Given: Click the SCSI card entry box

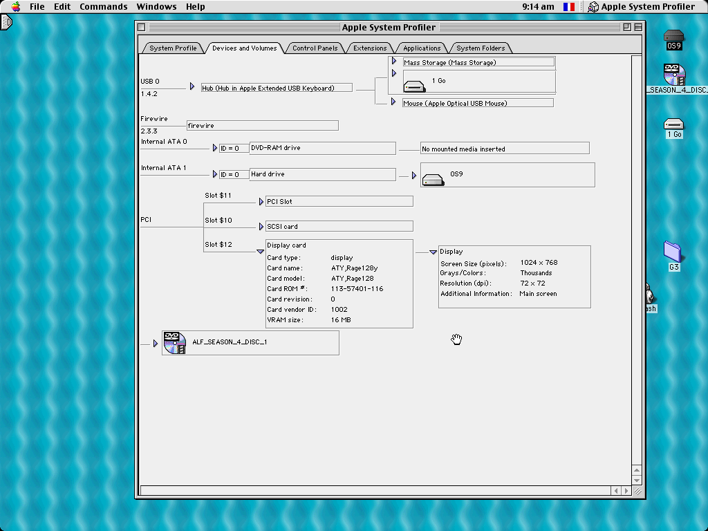Looking at the screenshot, I should click(x=339, y=226).
